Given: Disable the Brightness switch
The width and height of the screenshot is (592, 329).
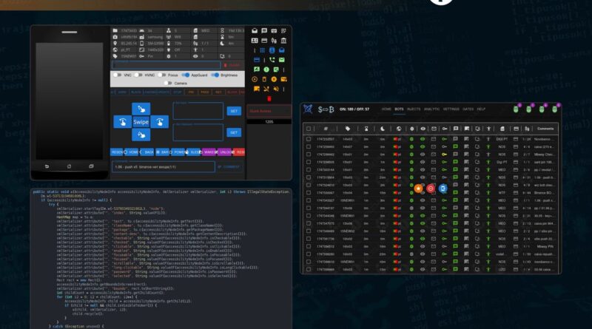Looking at the screenshot, I should tap(215, 75).
